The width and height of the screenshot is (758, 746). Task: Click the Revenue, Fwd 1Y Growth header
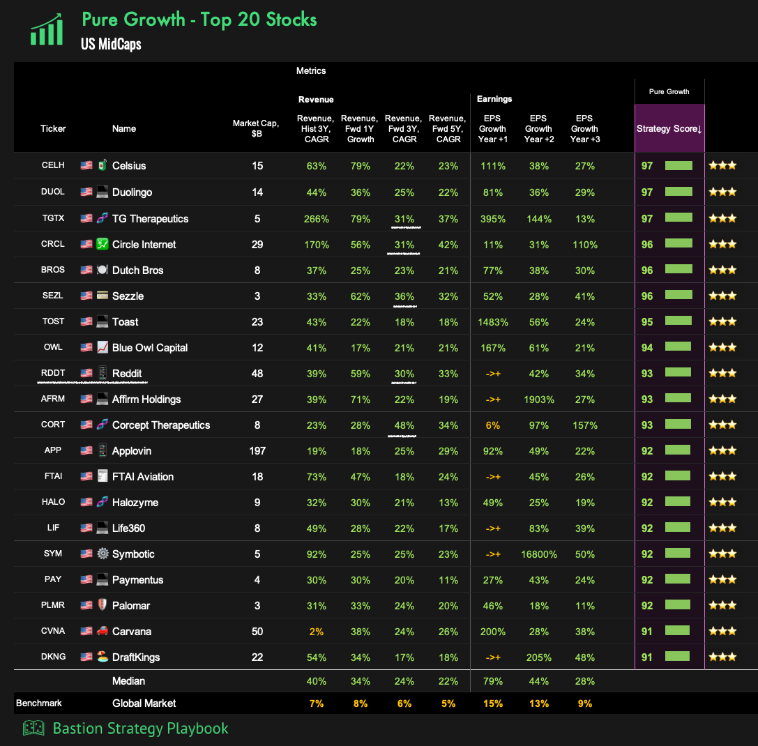[x=360, y=128]
